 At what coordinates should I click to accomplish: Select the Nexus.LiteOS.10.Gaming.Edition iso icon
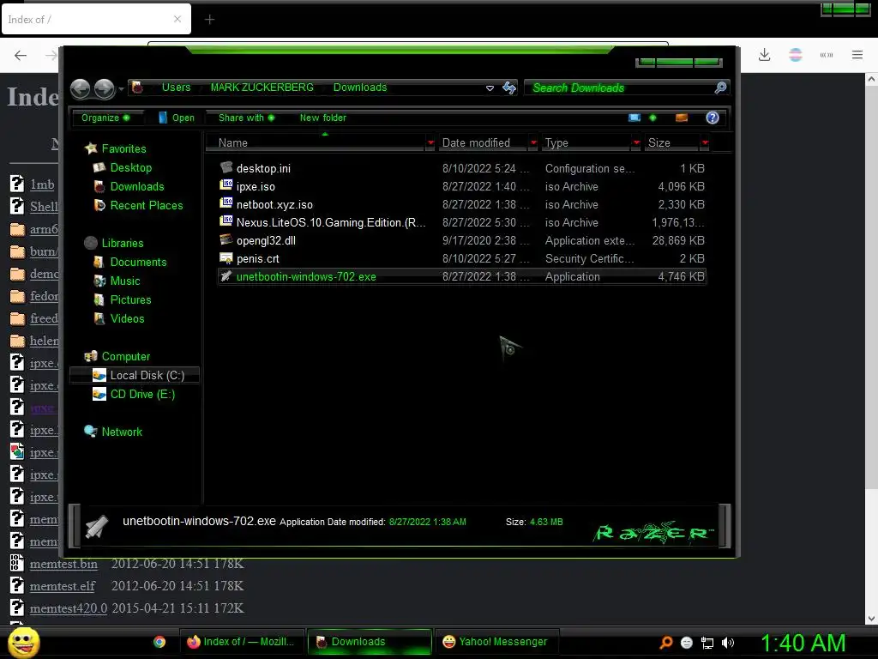coord(226,221)
